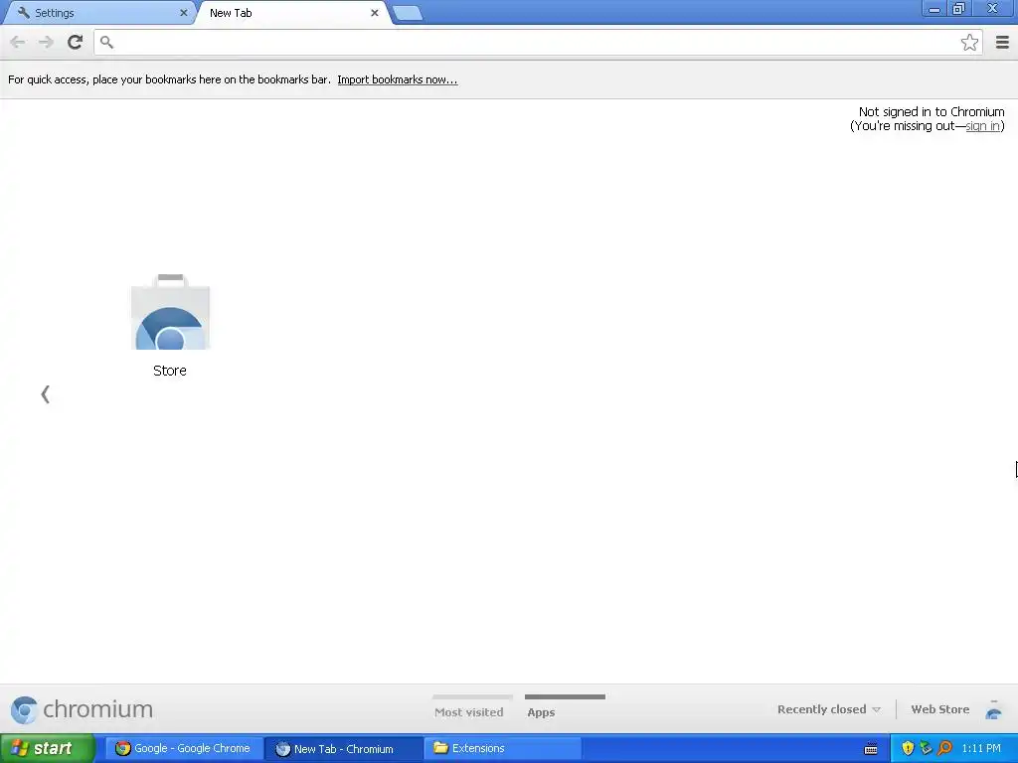Open a new tab with the new tab button

point(408,13)
